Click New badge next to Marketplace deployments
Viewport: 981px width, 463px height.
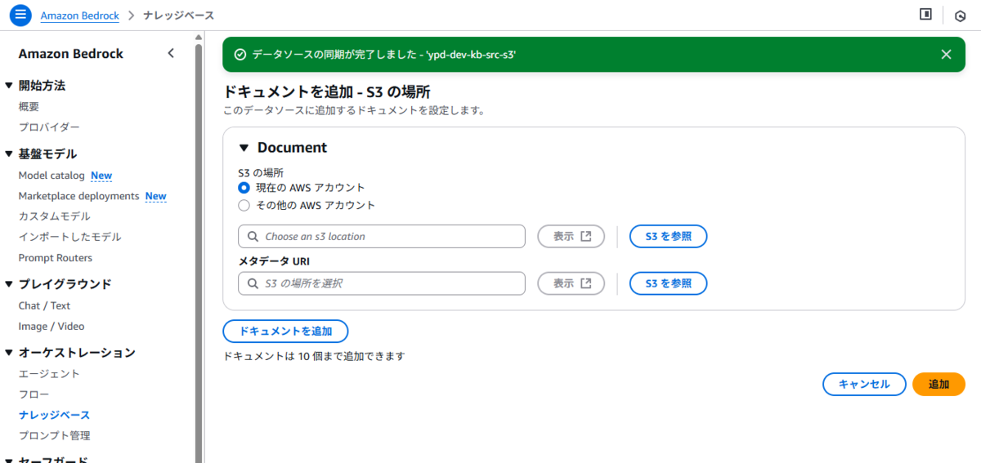pyautogui.click(x=156, y=196)
